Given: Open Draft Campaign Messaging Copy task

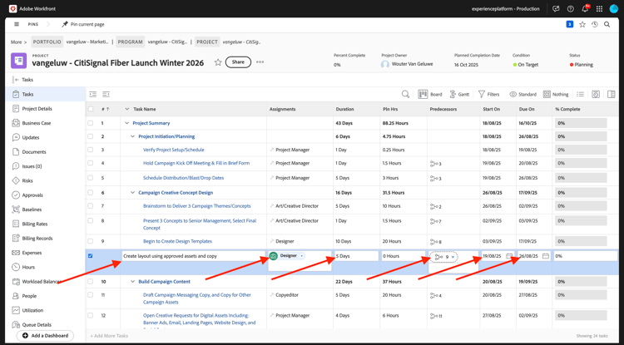Looking at the screenshot, I should [197, 298].
